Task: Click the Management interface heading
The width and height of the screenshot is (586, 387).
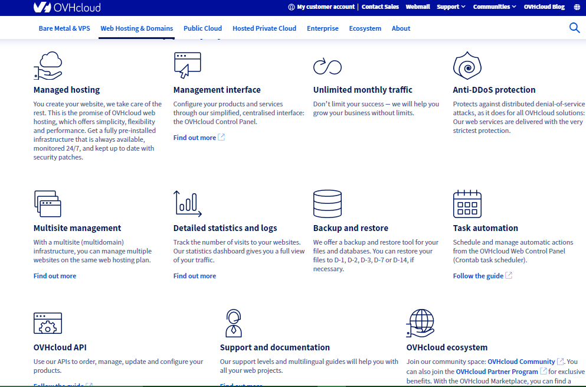Action: (217, 90)
